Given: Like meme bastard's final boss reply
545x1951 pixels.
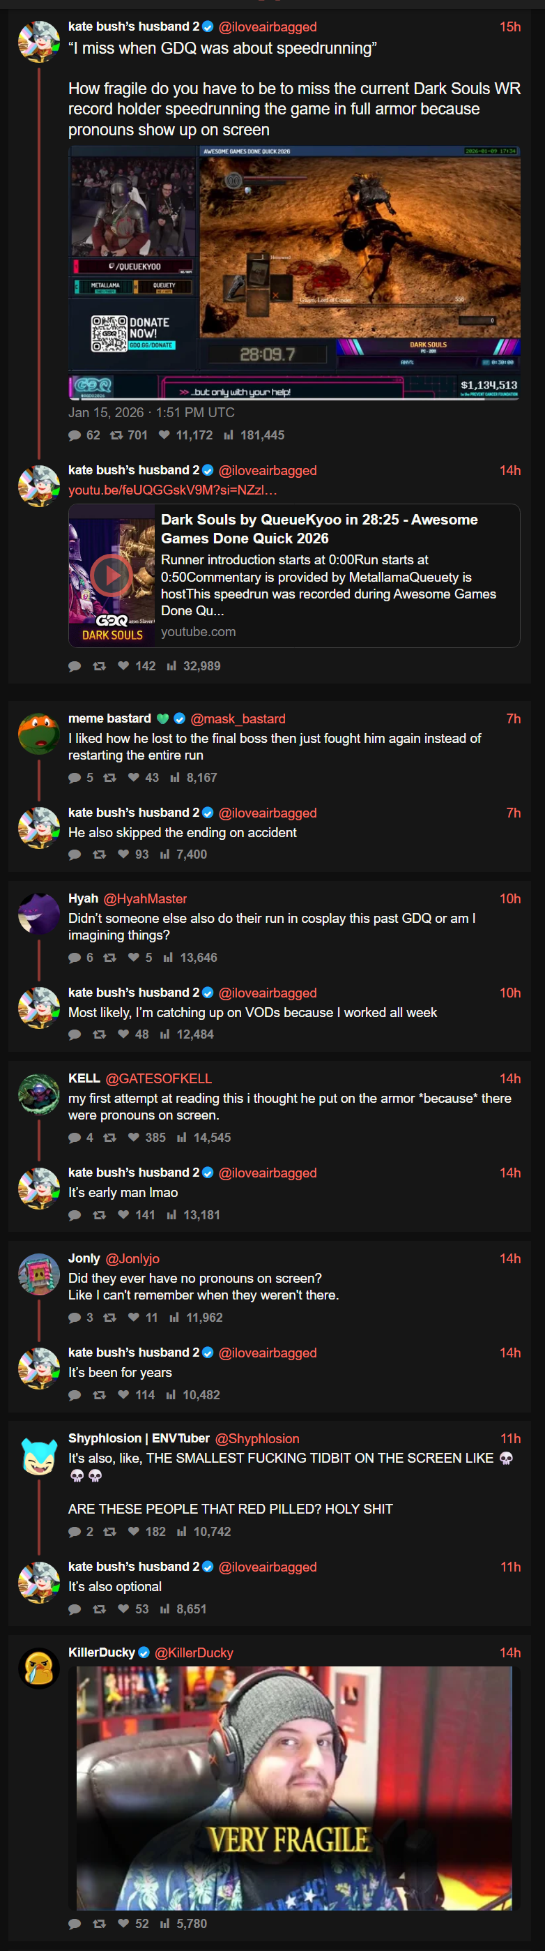Looking at the screenshot, I should tap(134, 777).
